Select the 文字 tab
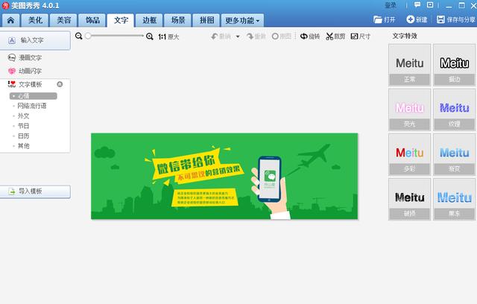The height and width of the screenshot is (304, 477). click(121, 20)
